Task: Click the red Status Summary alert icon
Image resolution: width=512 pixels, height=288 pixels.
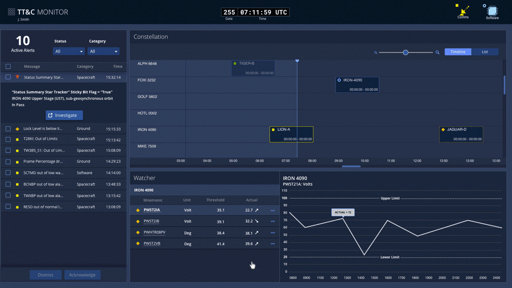Action: [18, 77]
